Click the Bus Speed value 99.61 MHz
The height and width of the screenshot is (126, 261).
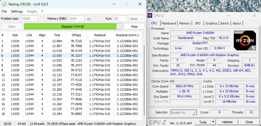(184, 96)
